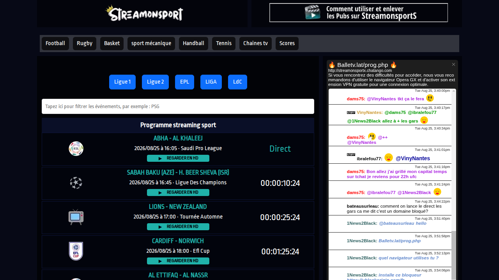Click the ibralefou77 username in chat
Screen dimensions: 499x280
370,159
